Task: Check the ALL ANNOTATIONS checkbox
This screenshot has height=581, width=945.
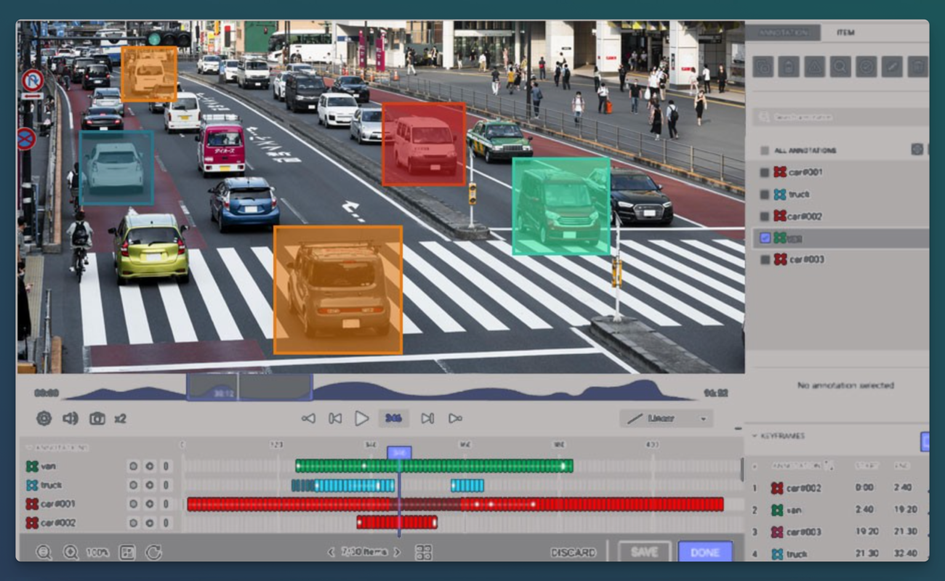Action: pos(764,150)
